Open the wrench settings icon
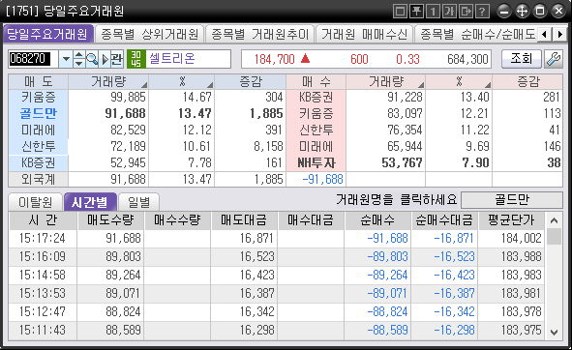This screenshot has width=572, height=350. pyautogui.click(x=553, y=59)
